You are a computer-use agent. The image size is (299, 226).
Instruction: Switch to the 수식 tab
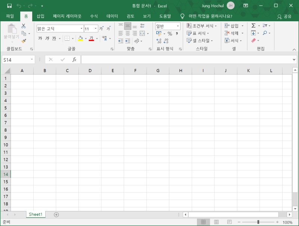94,16
